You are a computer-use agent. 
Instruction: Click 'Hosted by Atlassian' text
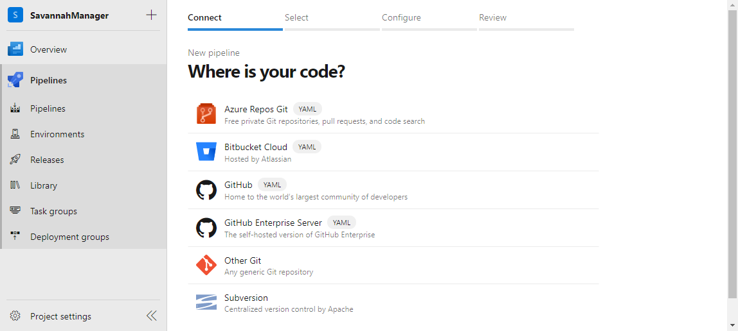point(258,158)
